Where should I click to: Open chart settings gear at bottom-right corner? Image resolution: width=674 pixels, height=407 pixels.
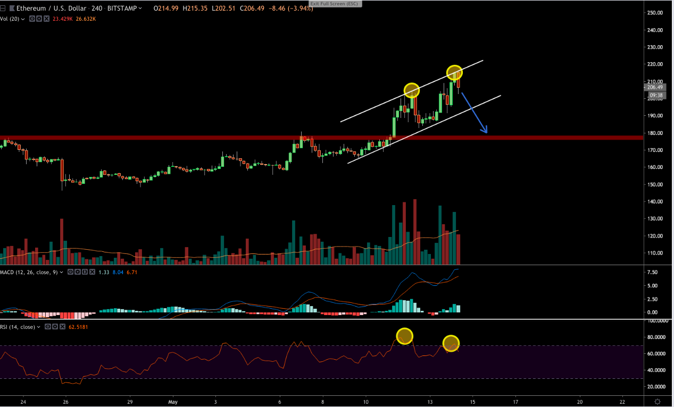(x=658, y=401)
